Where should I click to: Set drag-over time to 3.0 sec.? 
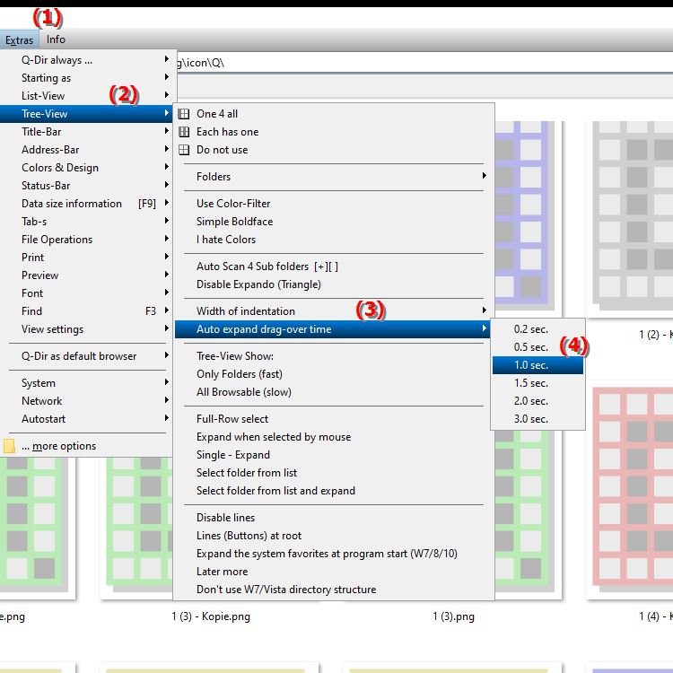click(x=538, y=419)
